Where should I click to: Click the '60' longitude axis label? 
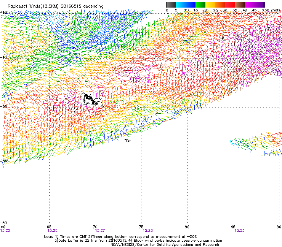pos(3,227)
